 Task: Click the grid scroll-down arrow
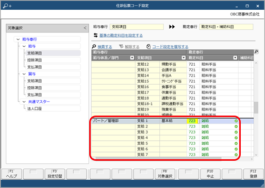tap(256, 155)
